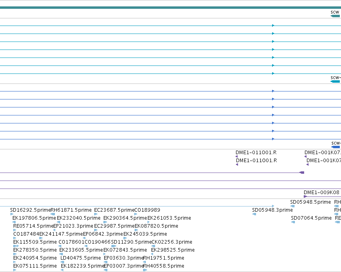Select the arrow glyph under EK233605.5prime
341x272 pixels.
click(61, 254)
